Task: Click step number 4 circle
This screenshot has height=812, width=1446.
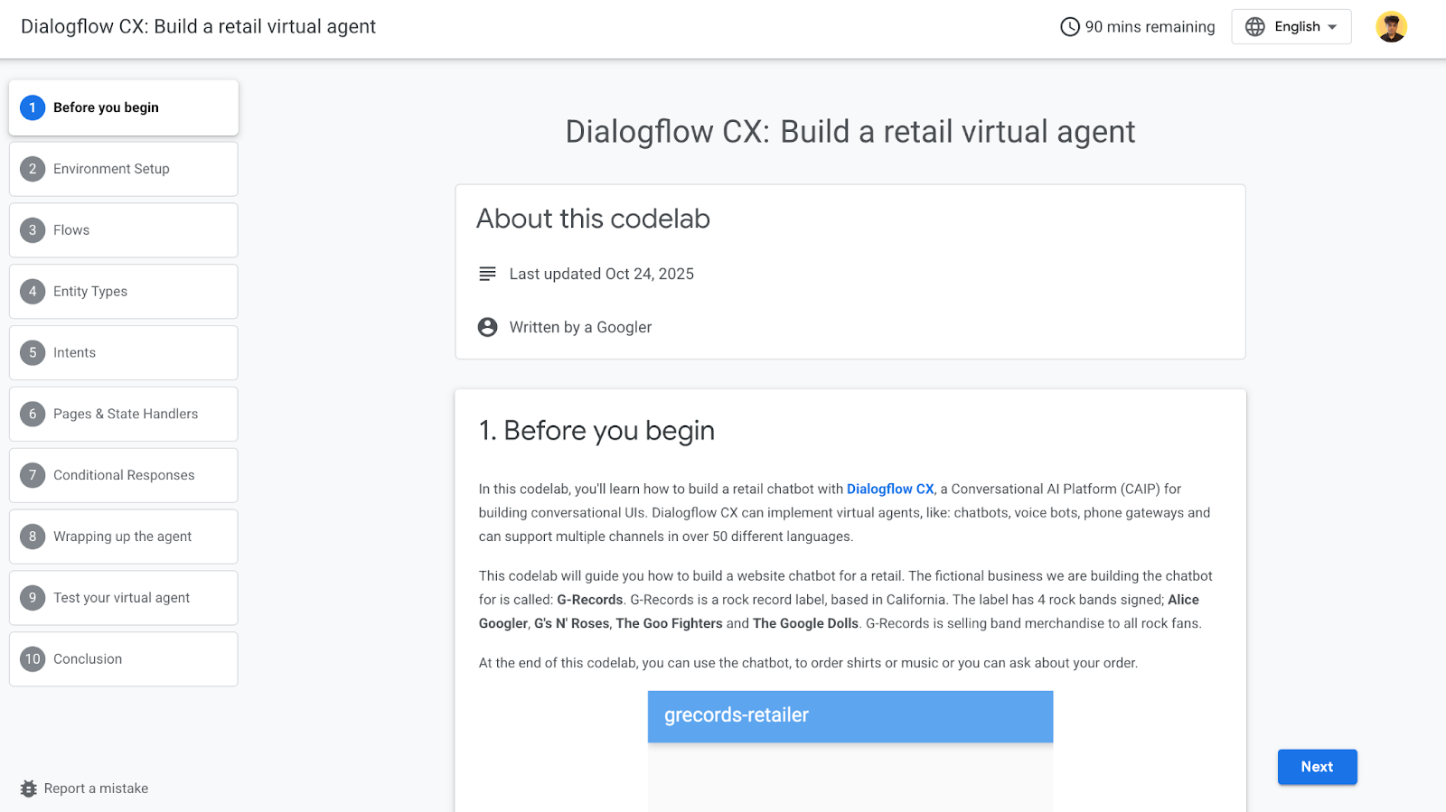Action: click(x=33, y=292)
